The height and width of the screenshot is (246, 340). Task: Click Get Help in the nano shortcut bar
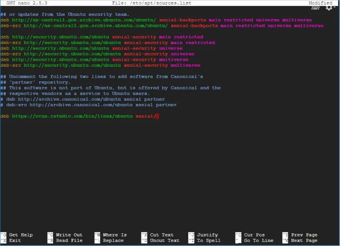pyautogui.click(x=21, y=235)
